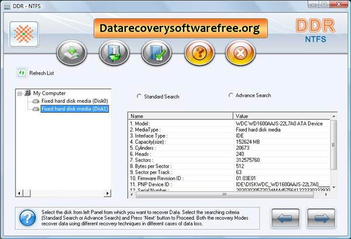Maximize the DDR - NTFS window

[324, 5]
